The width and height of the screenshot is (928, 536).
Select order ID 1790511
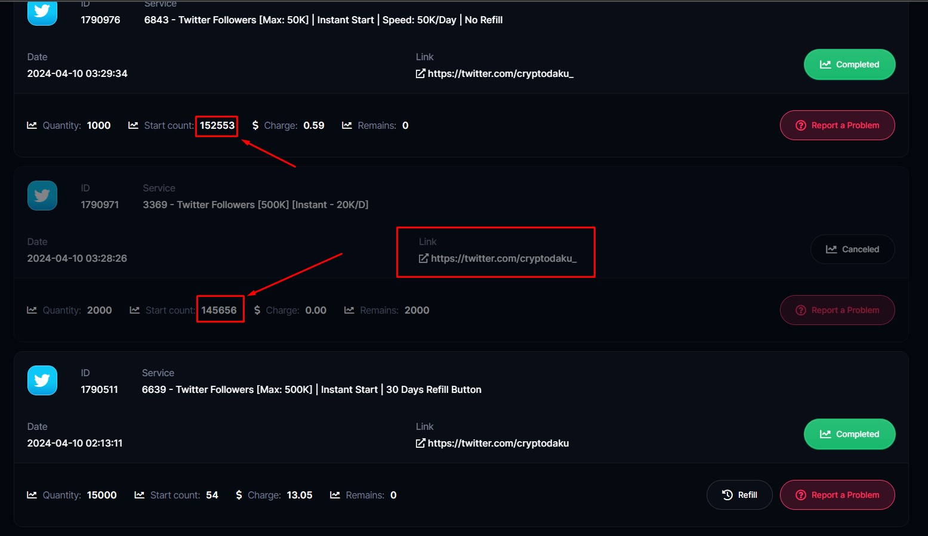click(100, 389)
